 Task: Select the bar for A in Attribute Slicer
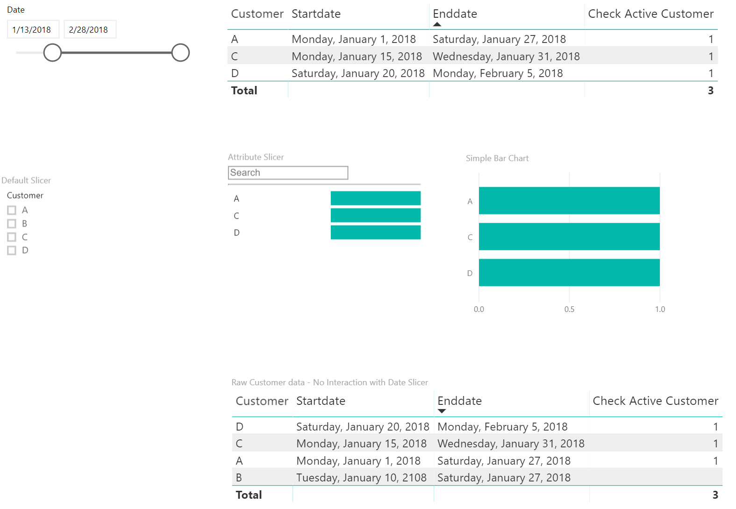pos(376,198)
